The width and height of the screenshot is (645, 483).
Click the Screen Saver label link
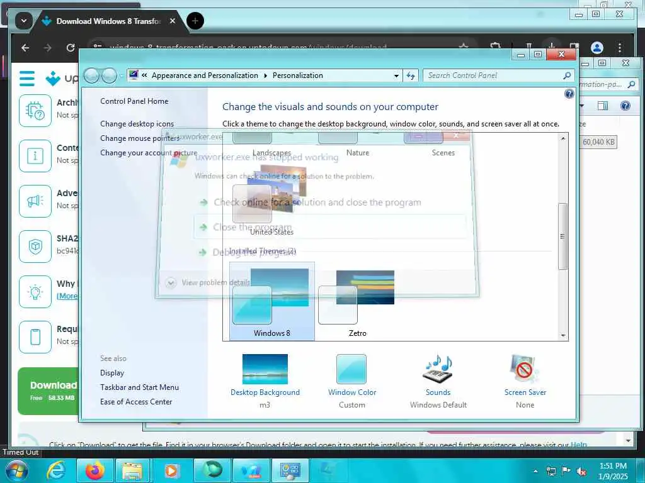[x=525, y=392]
